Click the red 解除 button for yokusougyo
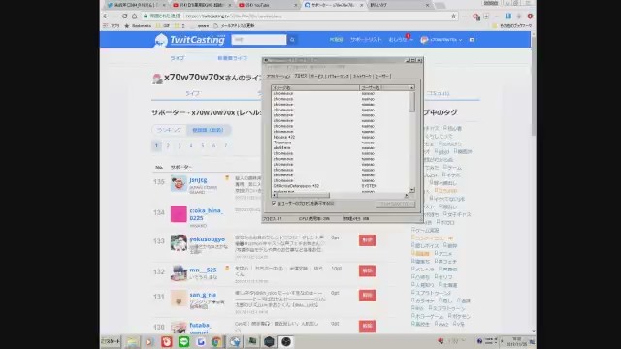 click(x=367, y=240)
